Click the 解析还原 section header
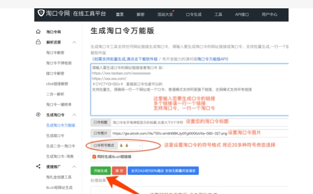Screen dimensions: 313x194 (x=54, y=42)
